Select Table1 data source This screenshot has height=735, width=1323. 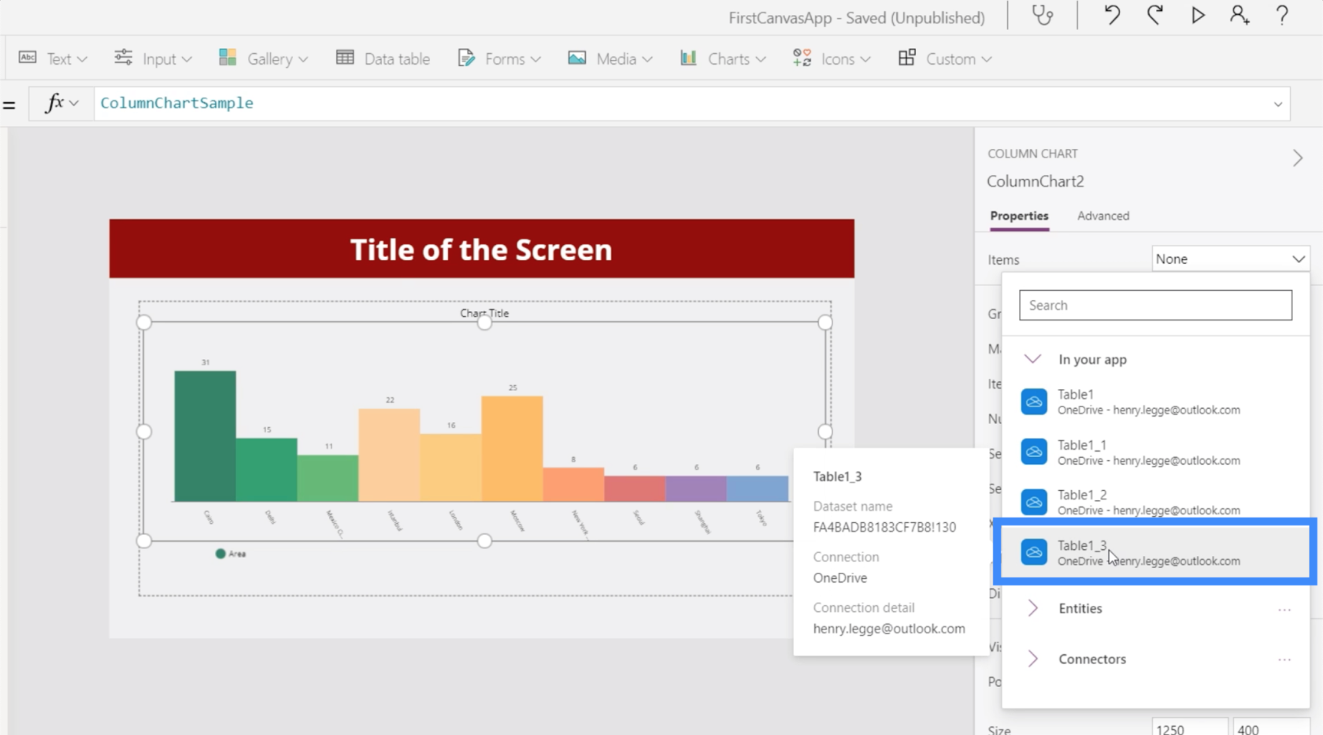(1155, 402)
